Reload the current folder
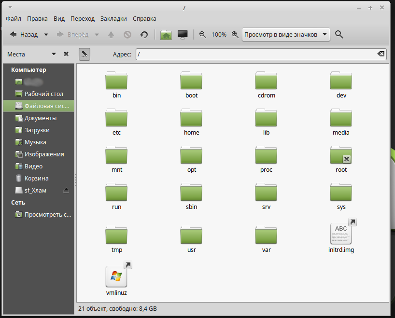 [144, 34]
